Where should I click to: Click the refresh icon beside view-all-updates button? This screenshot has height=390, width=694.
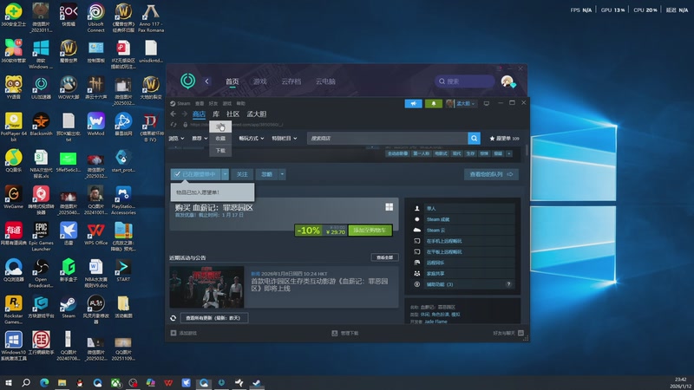tap(173, 318)
